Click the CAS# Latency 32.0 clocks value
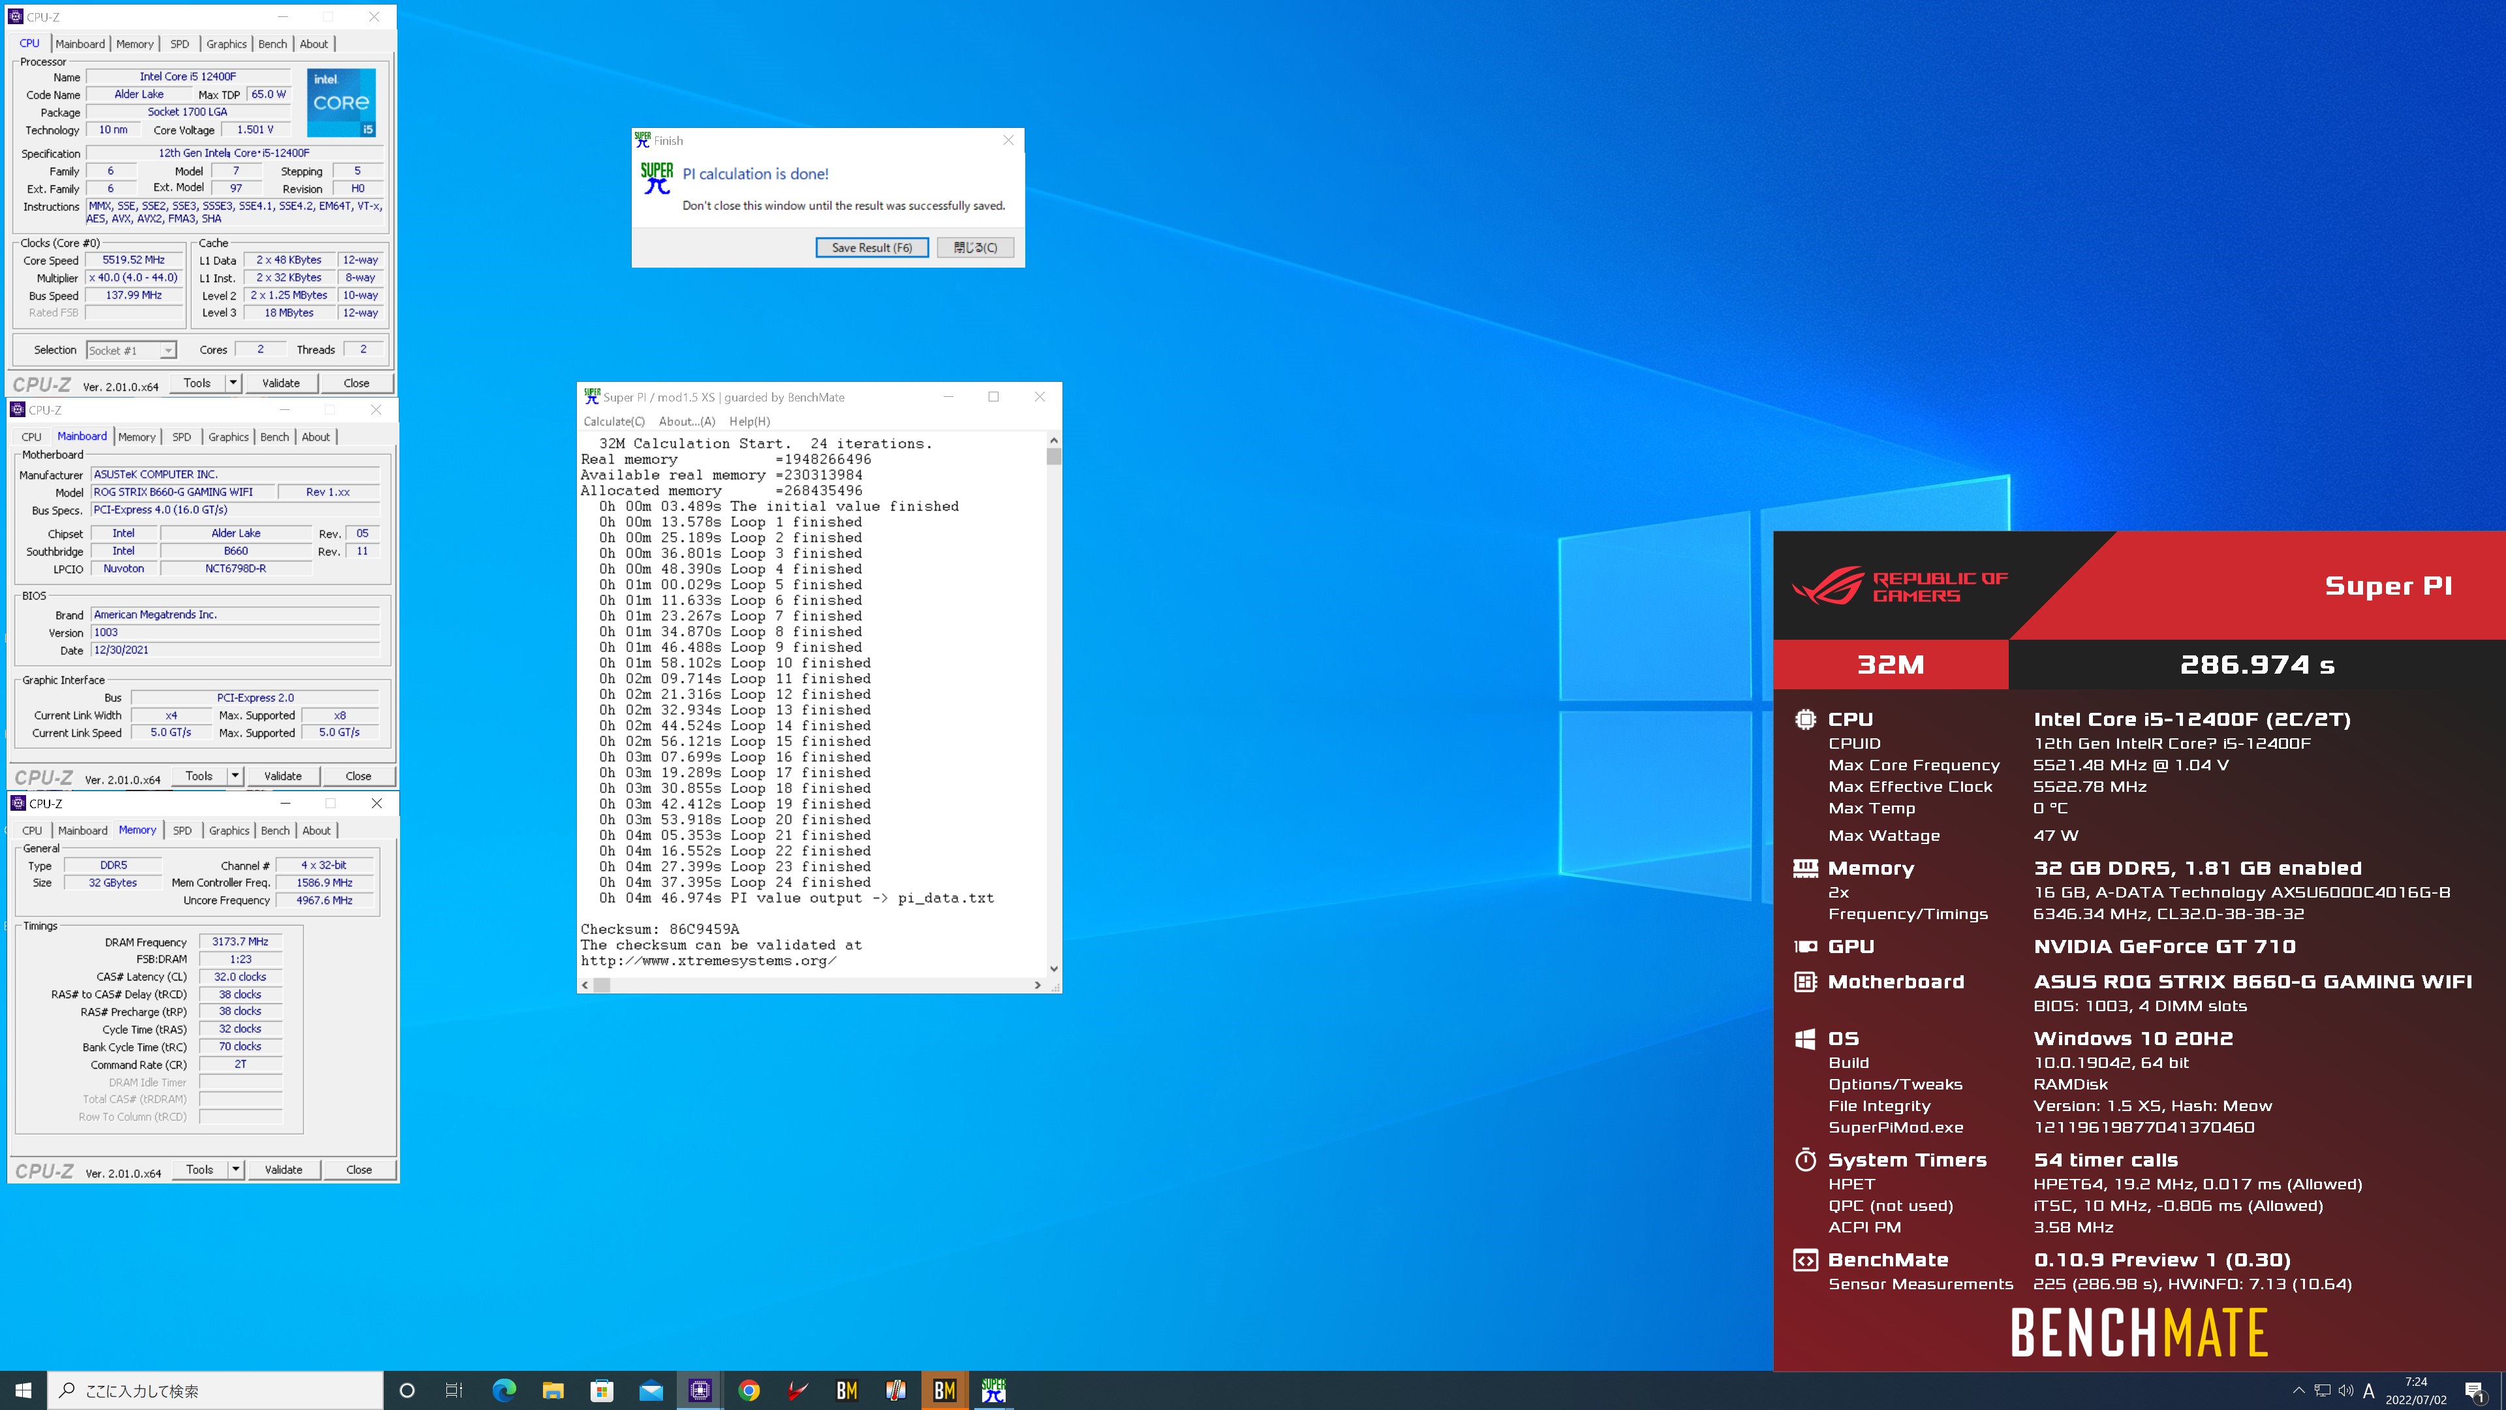This screenshot has height=1410, width=2506. pos(240,977)
